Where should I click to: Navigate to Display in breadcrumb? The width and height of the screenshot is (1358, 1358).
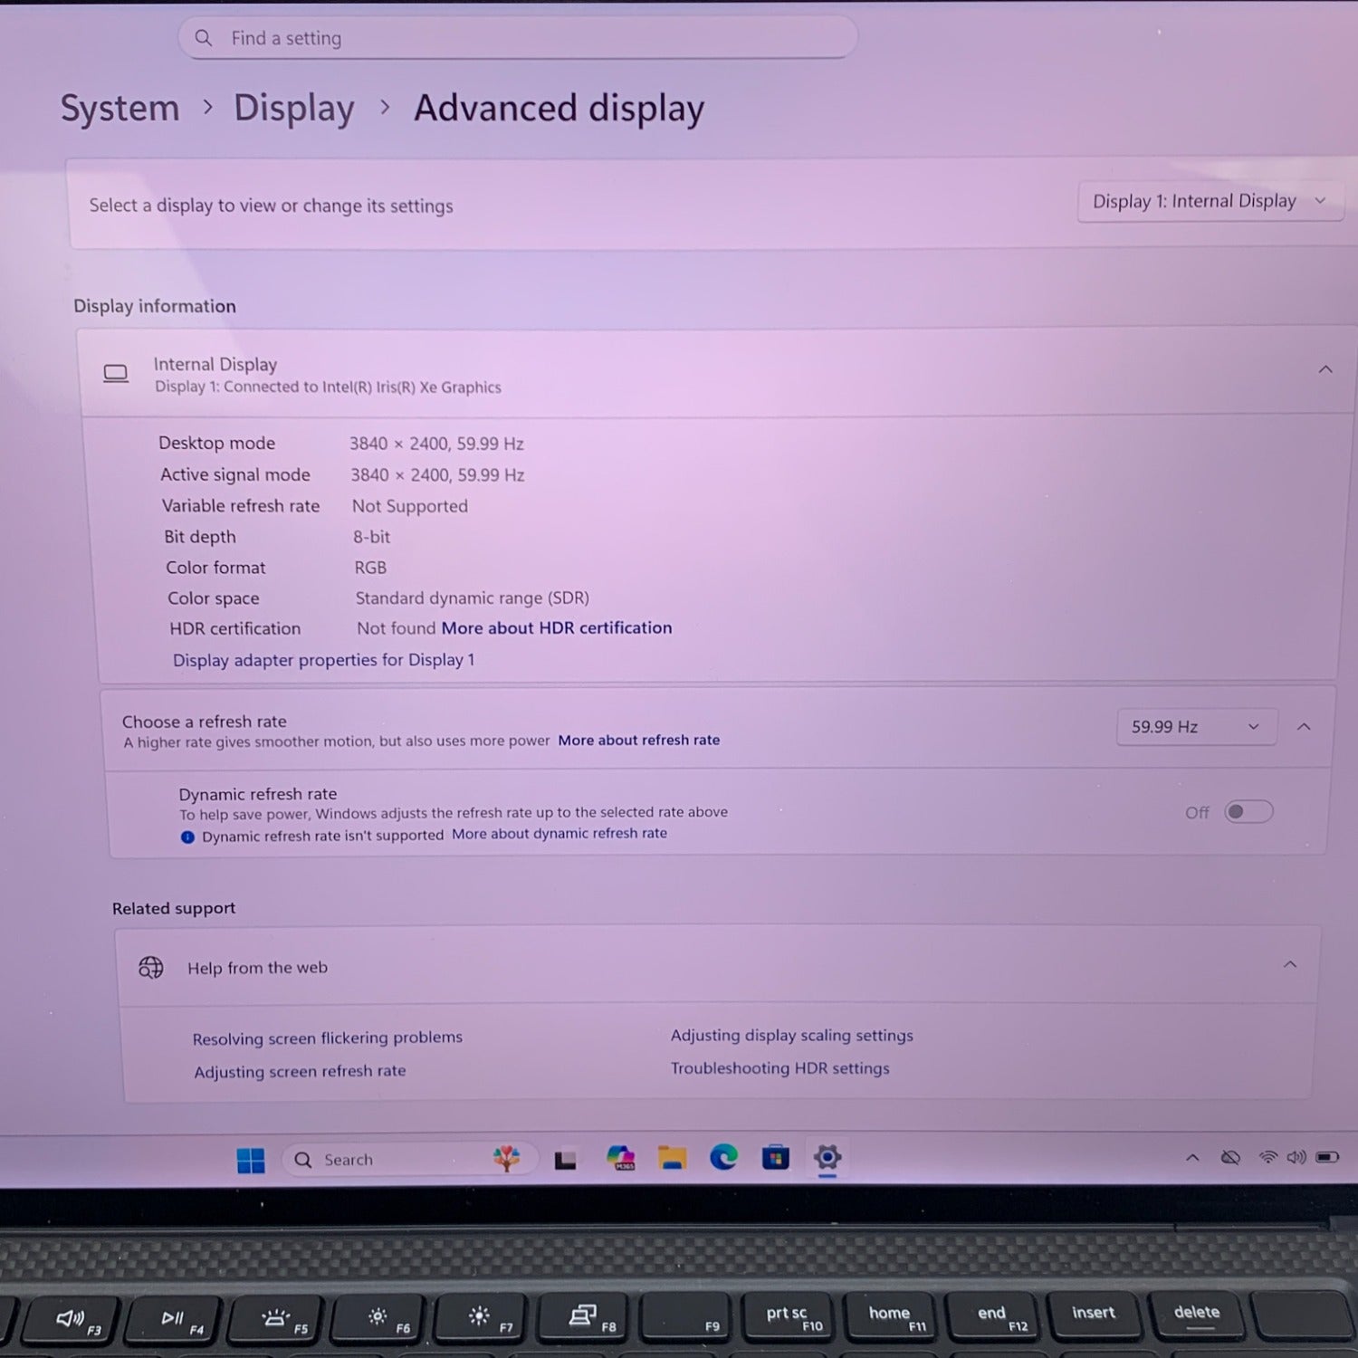pyautogui.click(x=294, y=109)
